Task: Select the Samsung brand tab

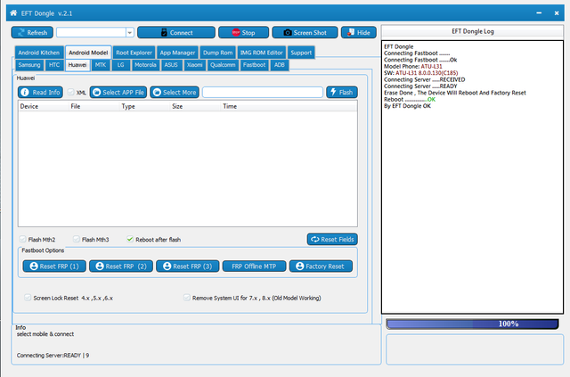Action: click(29, 65)
